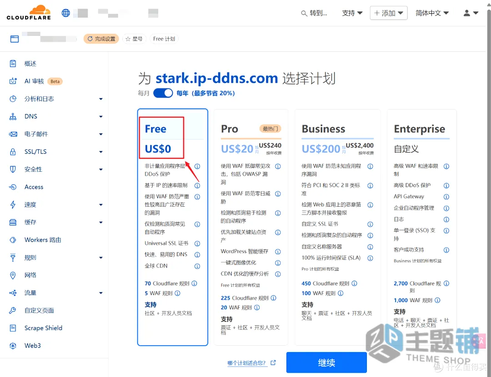Select the Business plan card
The image size is (491, 377).
click(337, 227)
